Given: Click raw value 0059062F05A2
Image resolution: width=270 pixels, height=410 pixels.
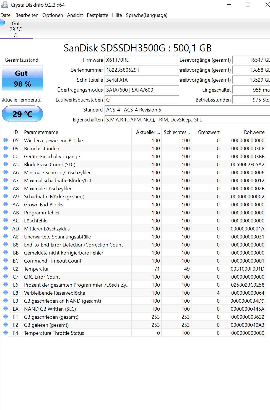Looking at the screenshot, I should tap(248, 165).
